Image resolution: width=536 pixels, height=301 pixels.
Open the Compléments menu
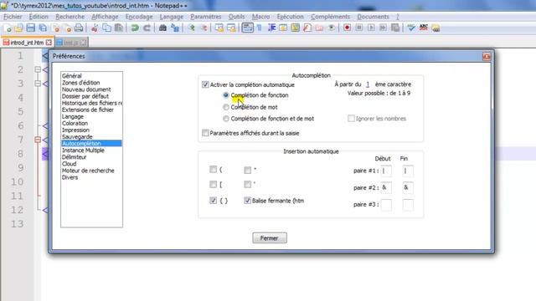point(330,17)
